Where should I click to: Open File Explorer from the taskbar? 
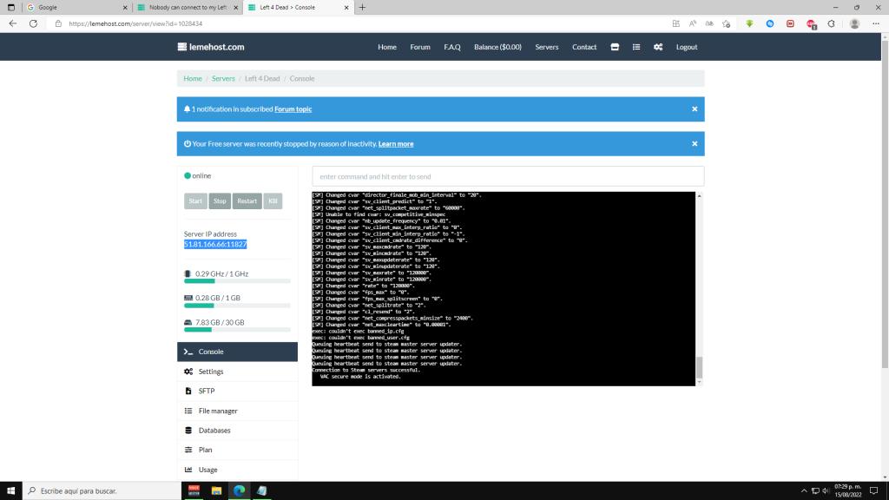(x=216, y=490)
